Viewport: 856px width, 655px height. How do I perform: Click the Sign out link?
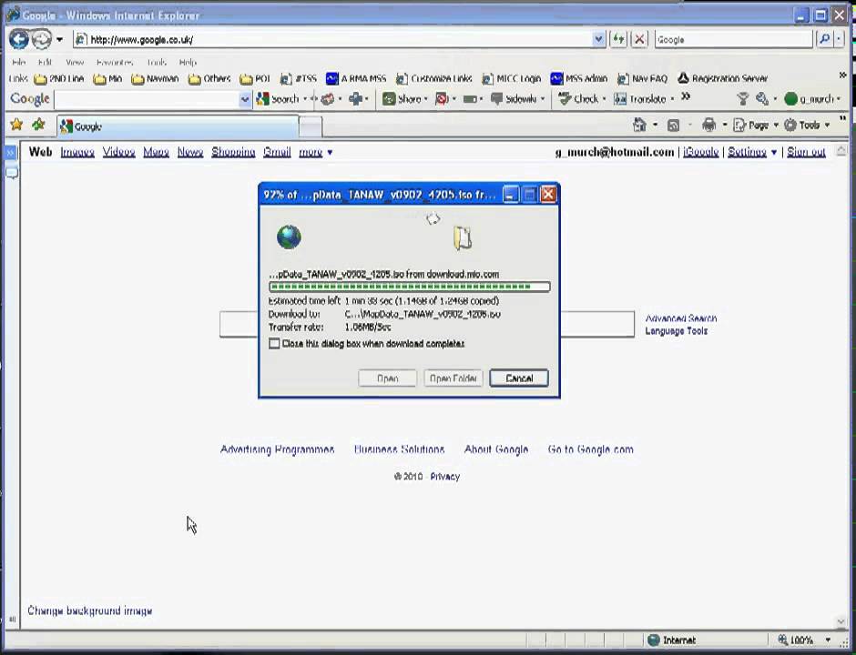(806, 152)
